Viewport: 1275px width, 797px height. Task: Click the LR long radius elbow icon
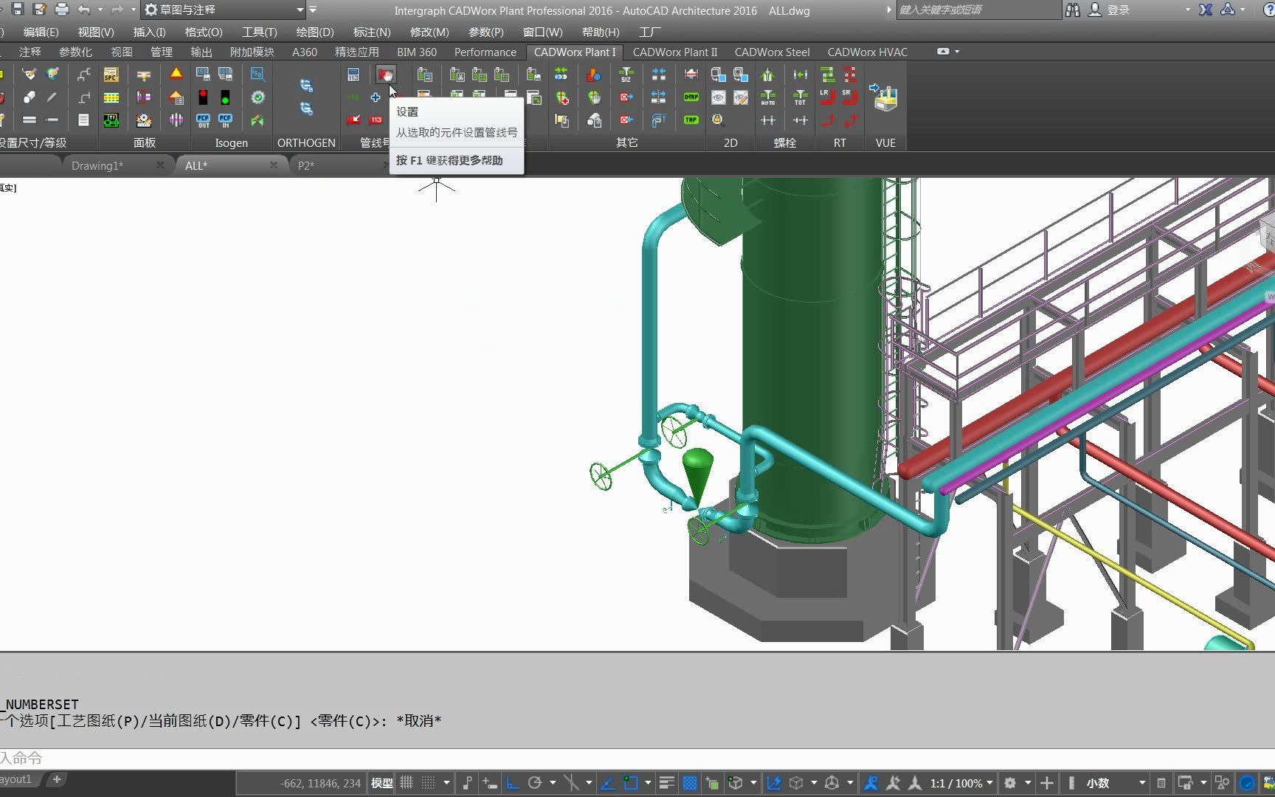tap(826, 97)
